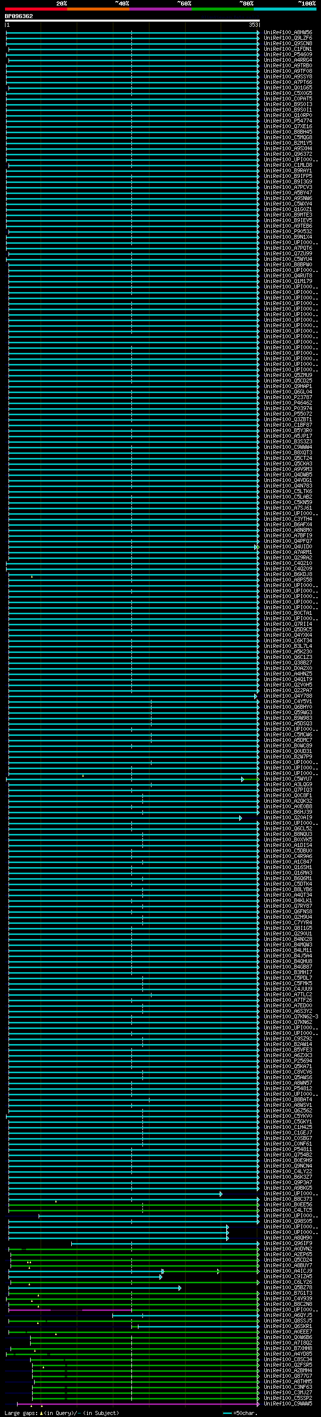This screenshot has height=1417, width=321.
Task: Select hit UniRef100_B7XHH8
Action: pyautogui.click(x=288, y=1348)
